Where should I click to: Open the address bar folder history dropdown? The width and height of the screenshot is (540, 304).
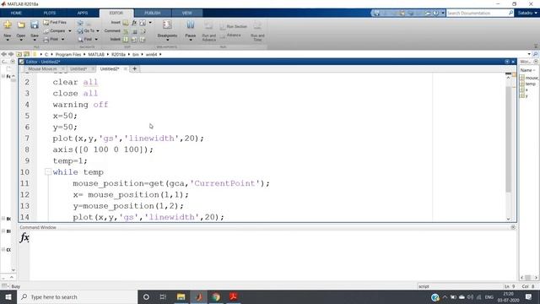529,54
